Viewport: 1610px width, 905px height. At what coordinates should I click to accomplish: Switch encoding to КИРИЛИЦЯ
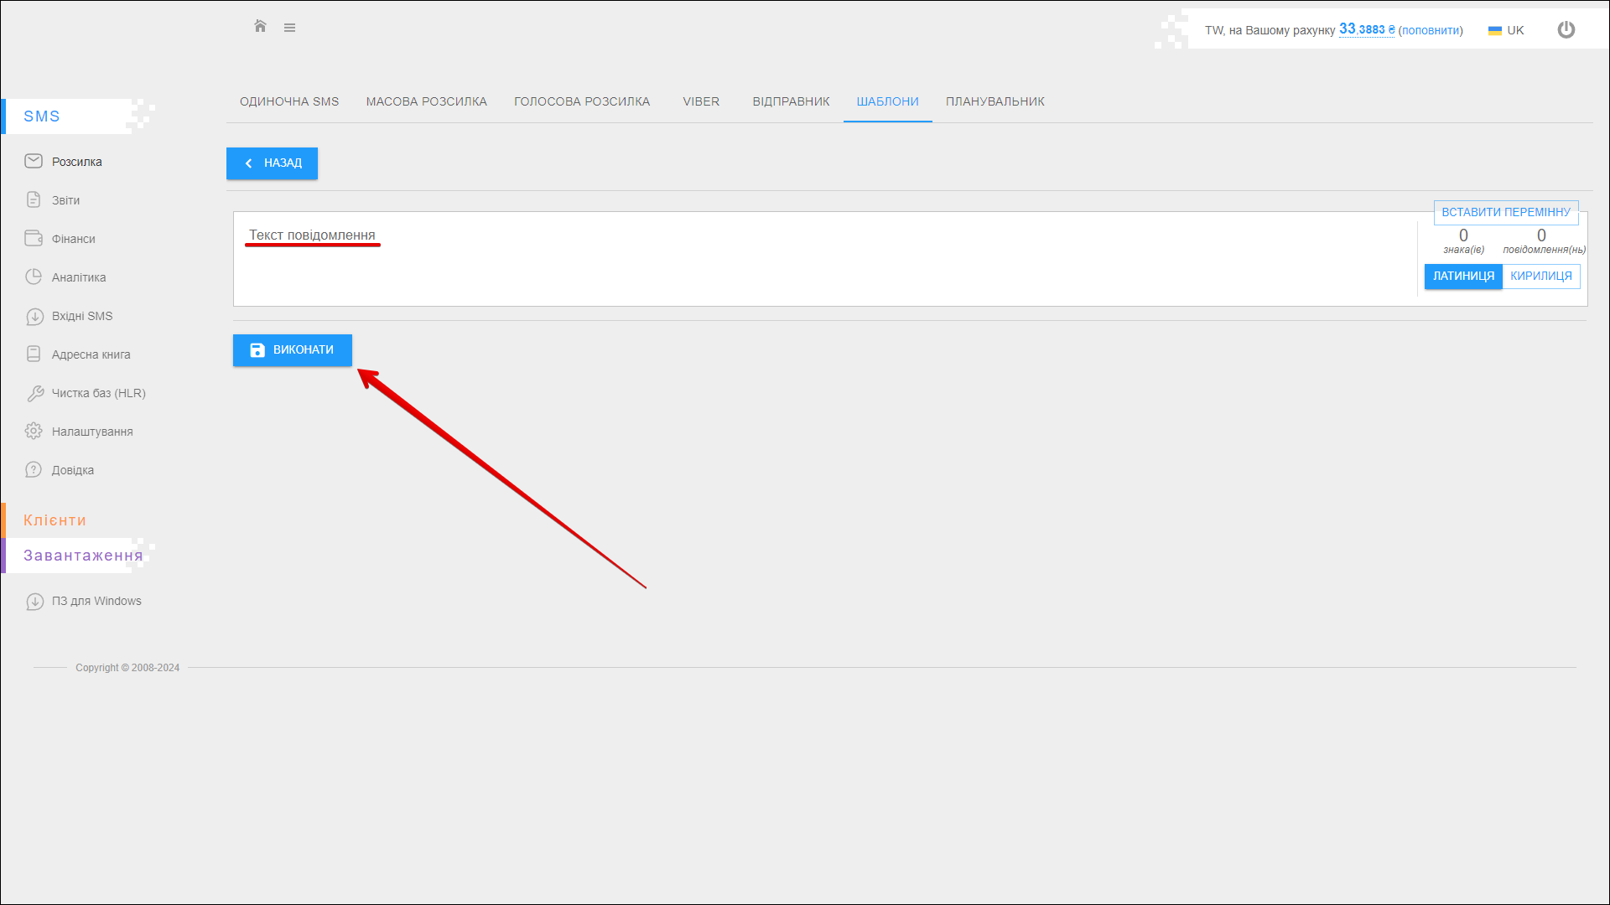coord(1540,276)
